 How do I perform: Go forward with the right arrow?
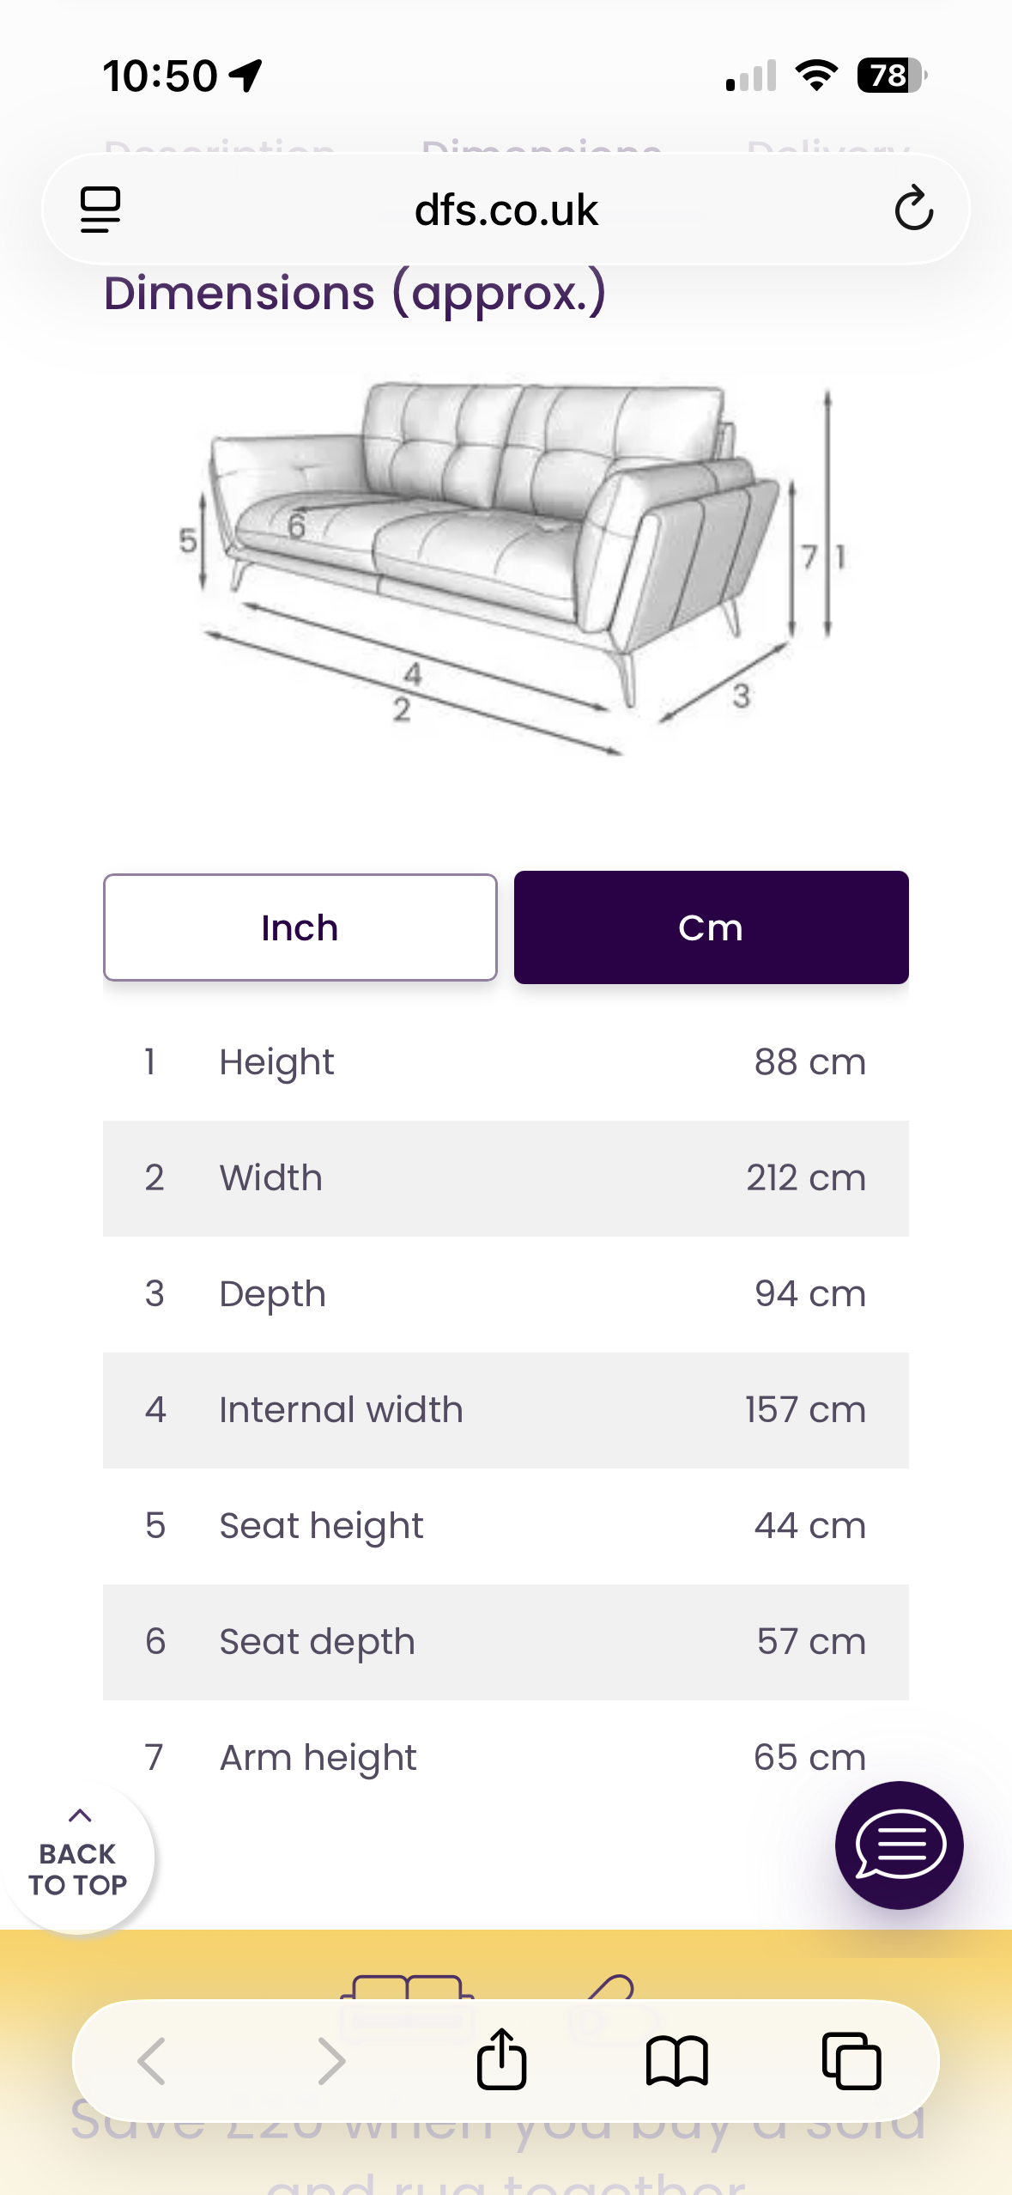[x=331, y=2060]
